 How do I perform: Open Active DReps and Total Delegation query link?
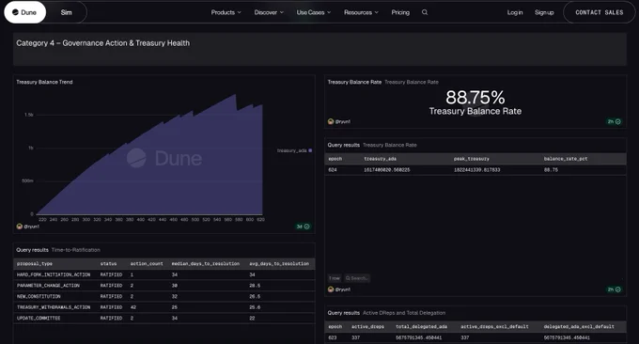[x=404, y=313]
